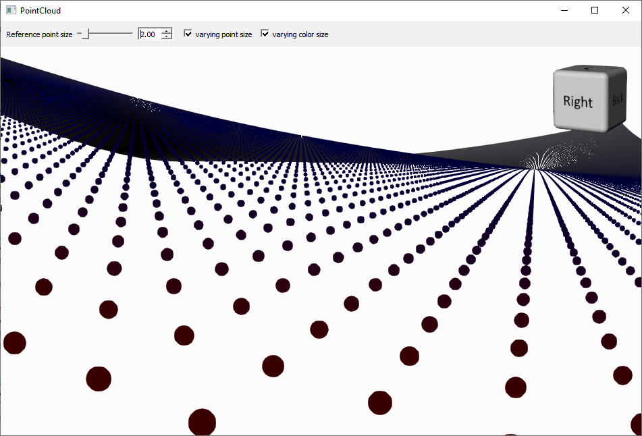The image size is (642, 436).
Task: Select the Back face of the view cube
Action: coord(617,100)
